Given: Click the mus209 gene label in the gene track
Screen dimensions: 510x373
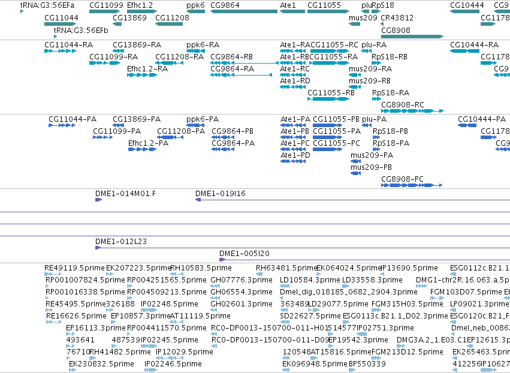Looking at the screenshot, I should pyautogui.click(x=363, y=17).
